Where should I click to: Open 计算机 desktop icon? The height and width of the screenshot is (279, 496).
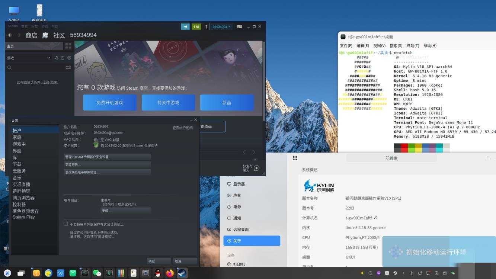(x=14, y=13)
